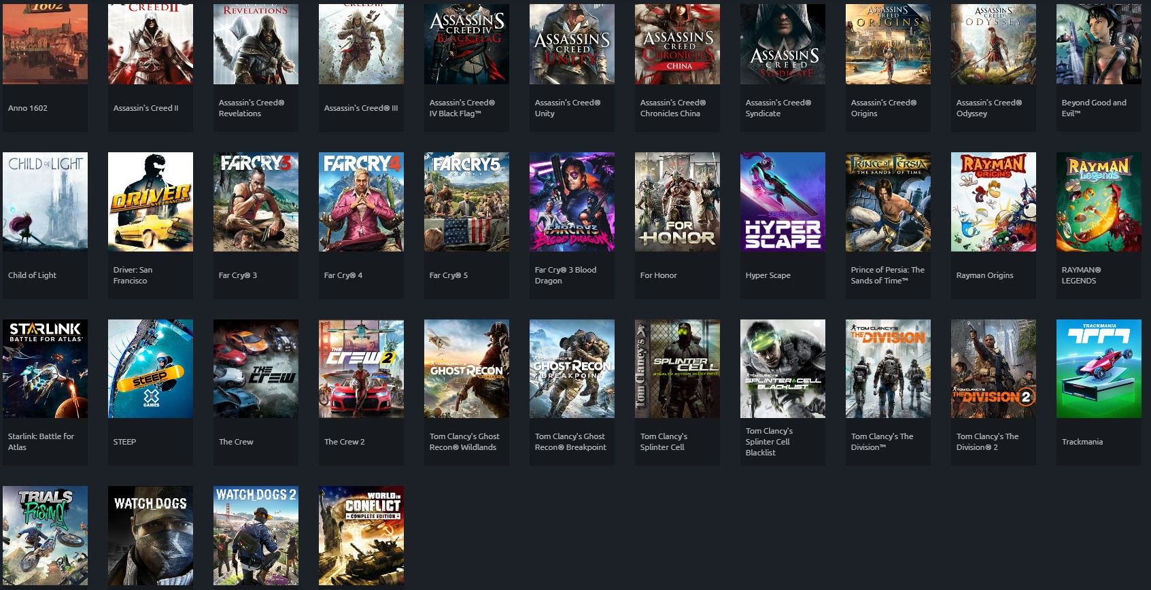This screenshot has height=590, width=1151.
Task: Click the "Starlink: Battle for Atlas" title text
Action: coord(41,442)
